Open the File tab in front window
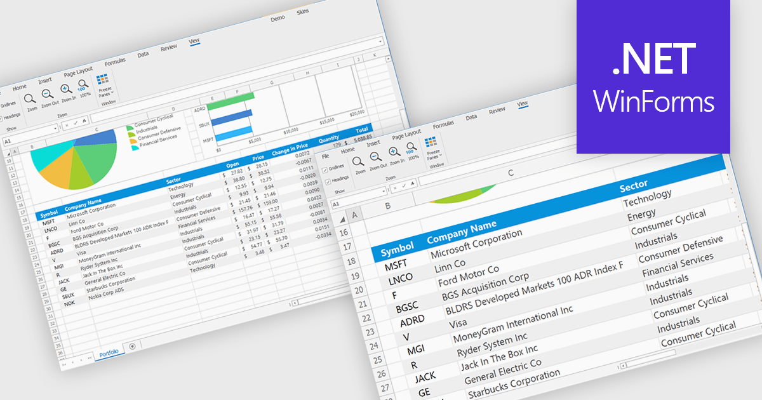The height and width of the screenshot is (400, 762). point(326,156)
